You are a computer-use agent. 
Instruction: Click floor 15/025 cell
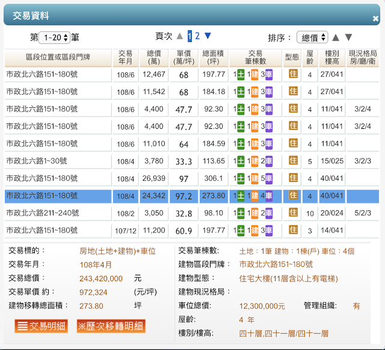point(332,161)
